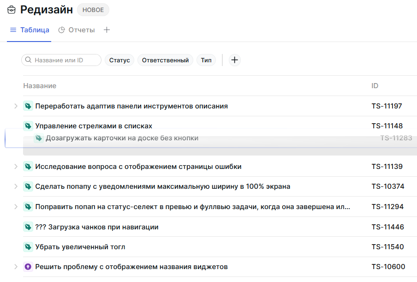Click the briefcase project icon next to Редизайн
This screenshot has height=282, width=417.
tap(11, 9)
